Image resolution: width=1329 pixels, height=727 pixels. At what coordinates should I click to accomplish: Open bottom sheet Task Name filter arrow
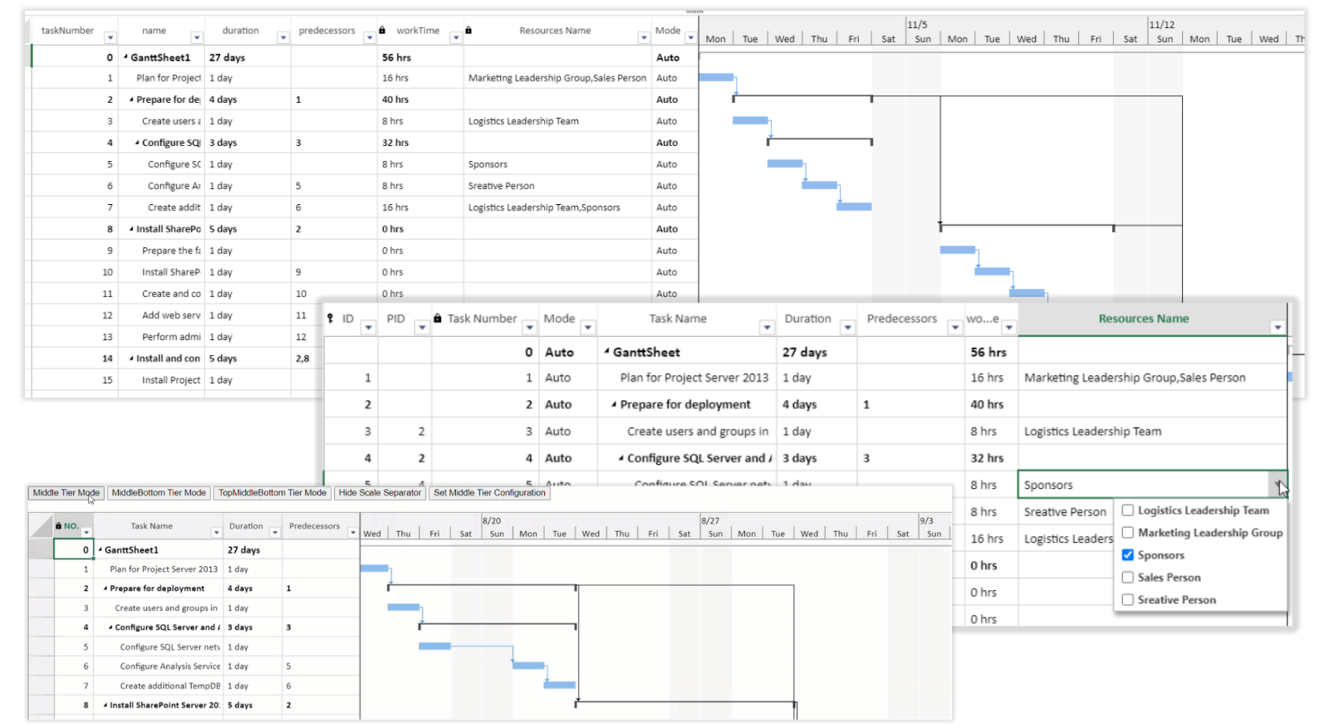coord(217,533)
